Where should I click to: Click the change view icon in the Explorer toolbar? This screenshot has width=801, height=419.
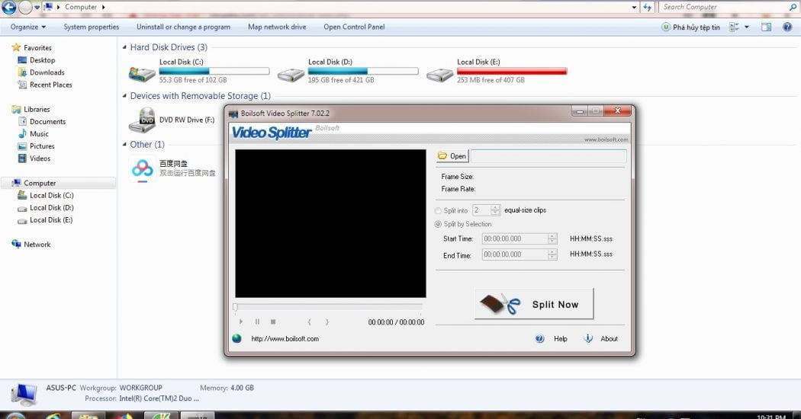click(734, 27)
